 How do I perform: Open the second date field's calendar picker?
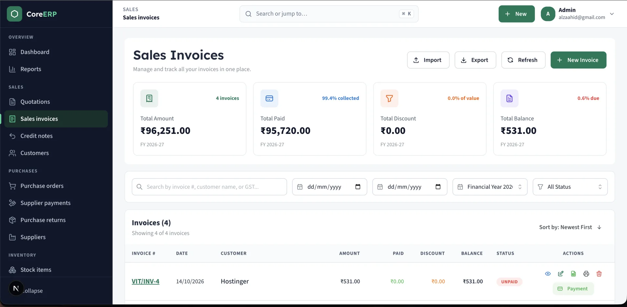pos(438,187)
